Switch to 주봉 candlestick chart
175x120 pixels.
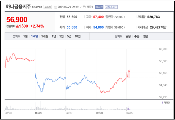(137, 36)
